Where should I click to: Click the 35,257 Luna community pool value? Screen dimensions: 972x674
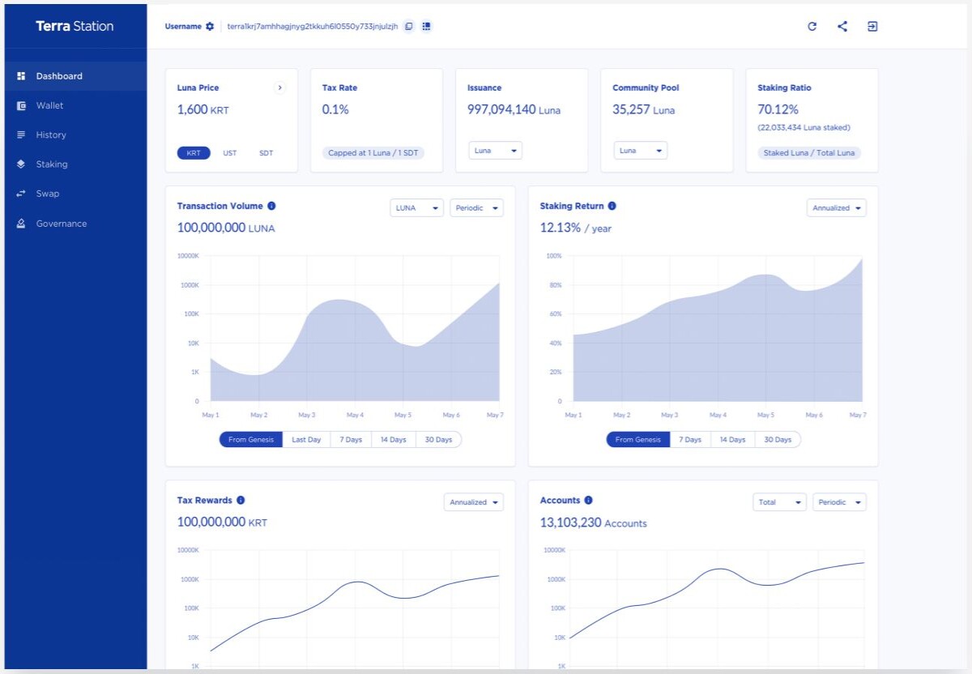(x=643, y=109)
